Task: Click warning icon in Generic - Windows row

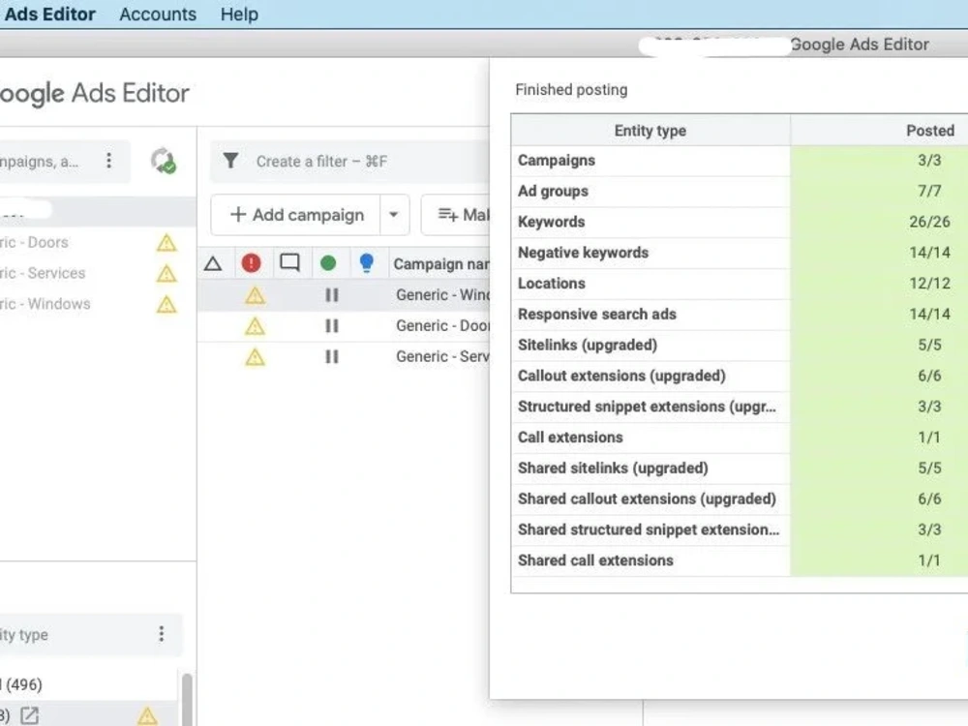Action: (x=255, y=295)
